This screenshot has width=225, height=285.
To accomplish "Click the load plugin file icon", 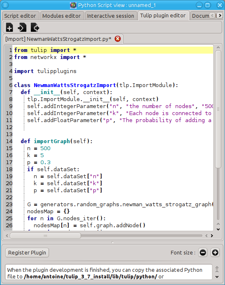I will point(22,28).
